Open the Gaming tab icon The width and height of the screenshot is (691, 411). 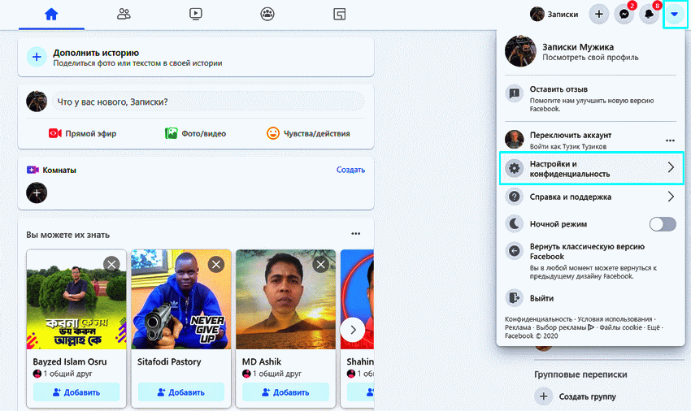pyautogui.click(x=339, y=14)
